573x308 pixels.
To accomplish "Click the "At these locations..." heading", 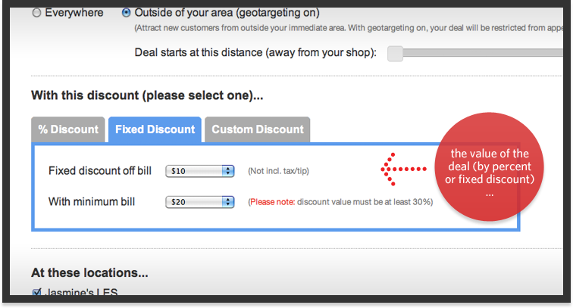I will pyautogui.click(x=89, y=272).
